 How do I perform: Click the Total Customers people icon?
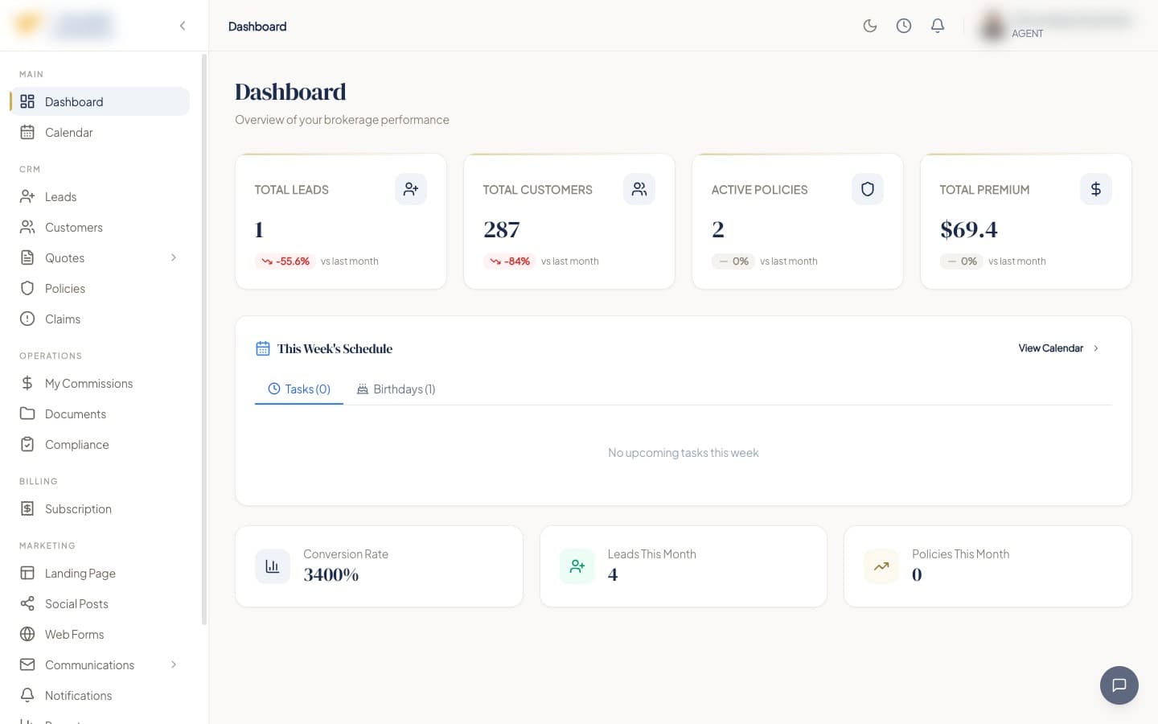tap(639, 189)
